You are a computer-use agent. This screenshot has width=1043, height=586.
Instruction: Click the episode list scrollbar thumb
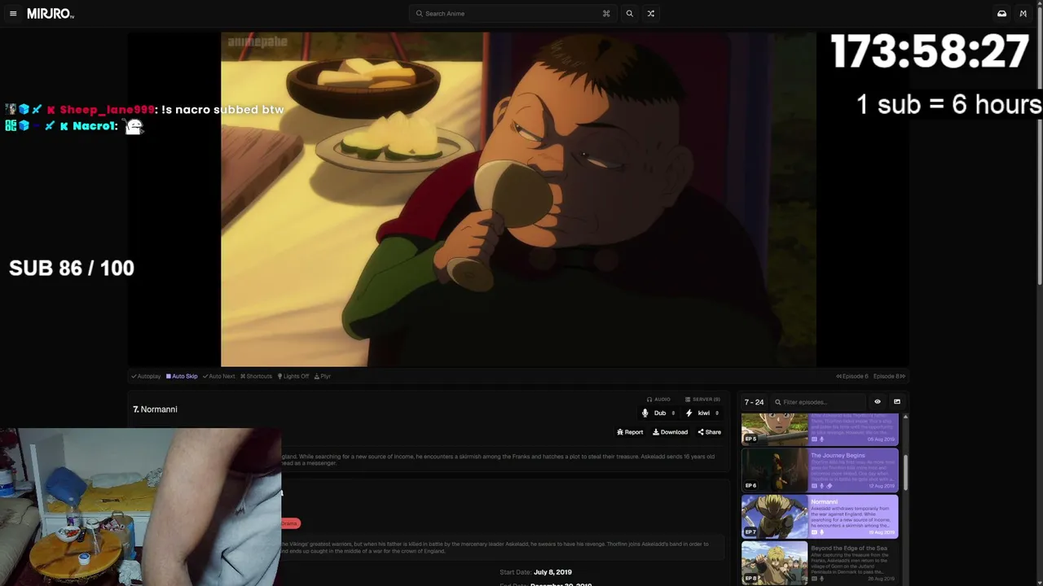[x=904, y=473]
